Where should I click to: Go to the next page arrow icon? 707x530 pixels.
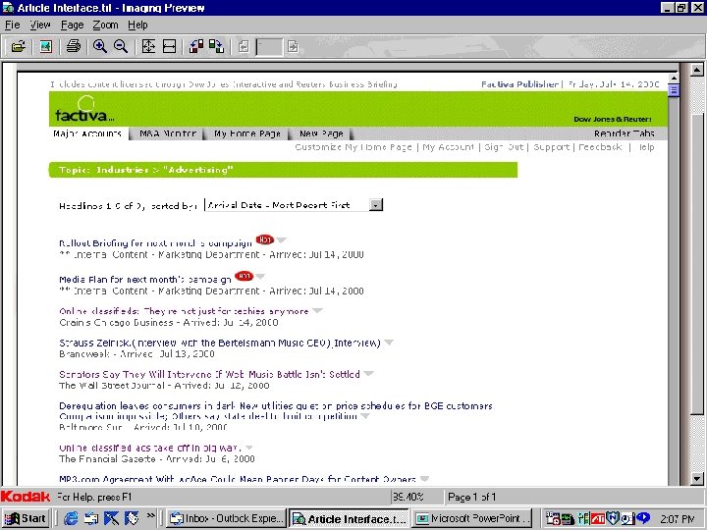293,46
